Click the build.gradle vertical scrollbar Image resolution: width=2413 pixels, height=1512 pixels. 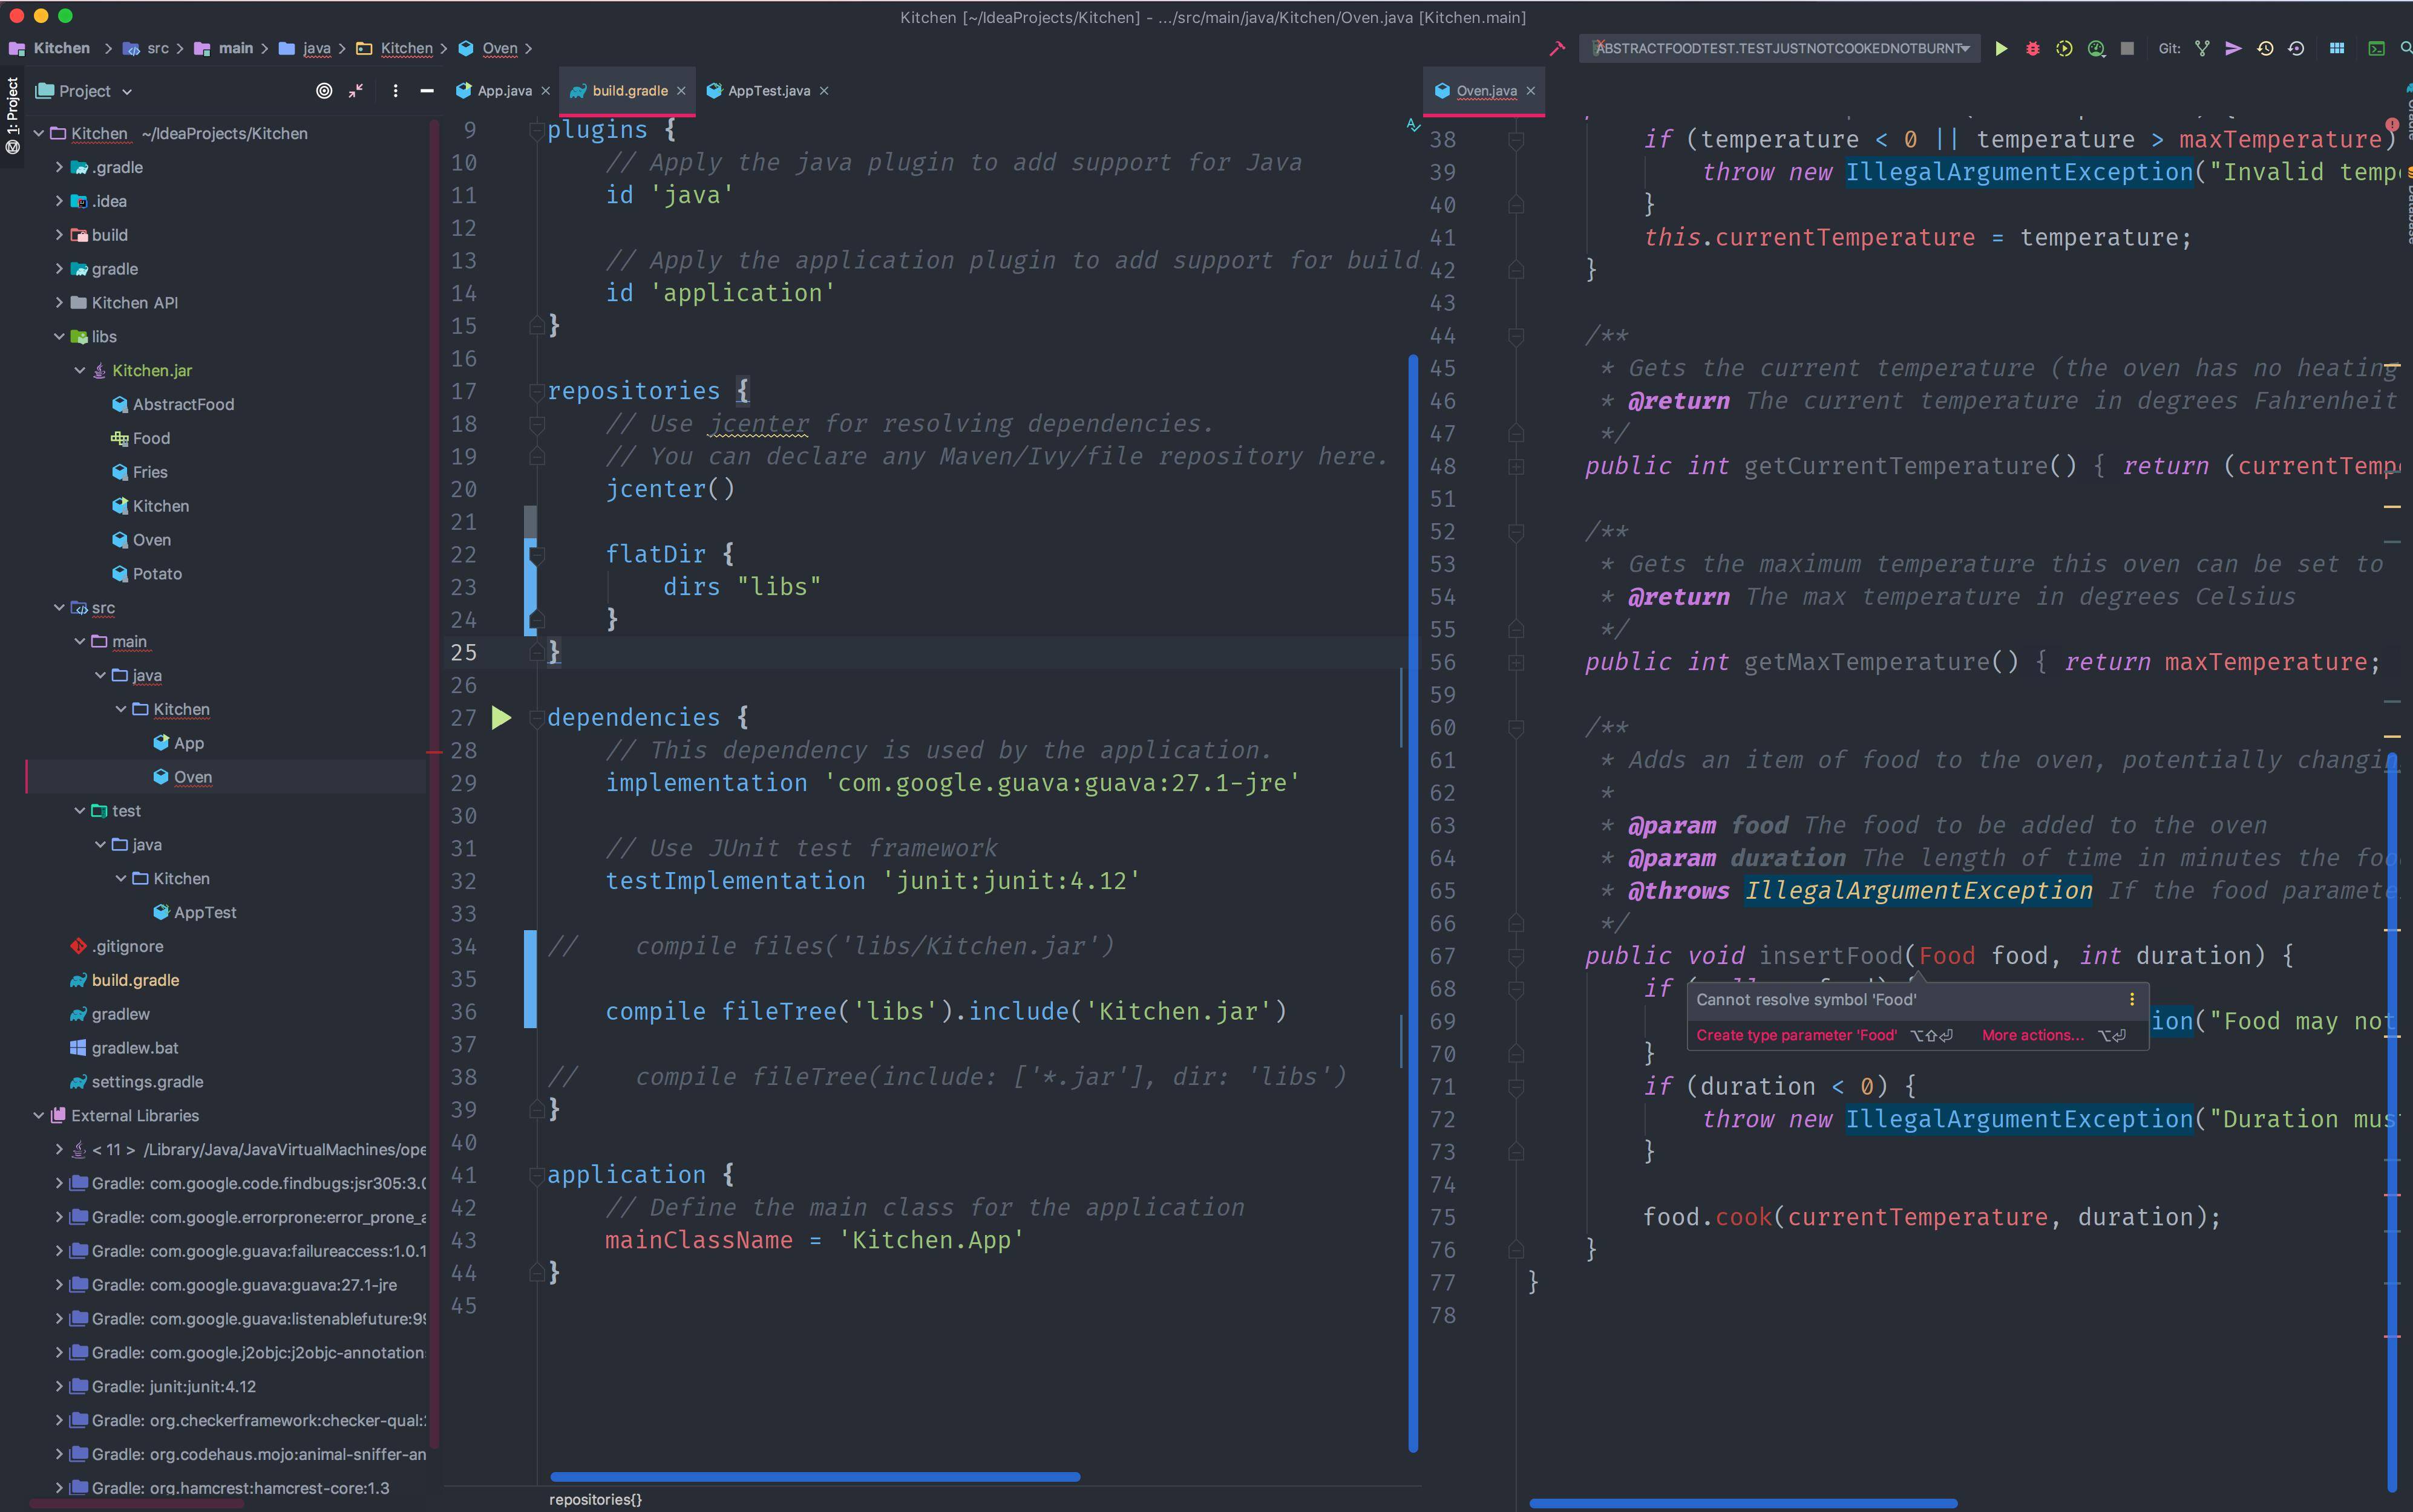pyautogui.click(x=1413, y=903)
